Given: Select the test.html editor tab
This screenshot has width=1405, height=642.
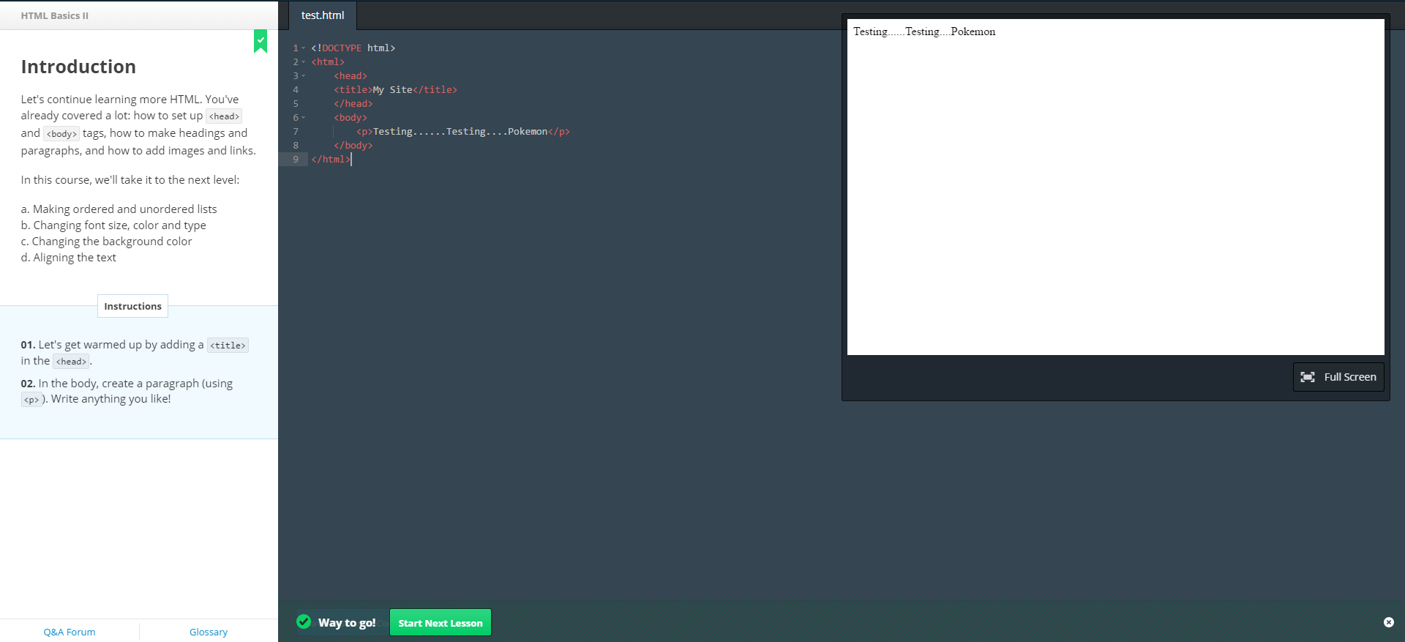Looking at the screenshot, I should click(323, 15).
